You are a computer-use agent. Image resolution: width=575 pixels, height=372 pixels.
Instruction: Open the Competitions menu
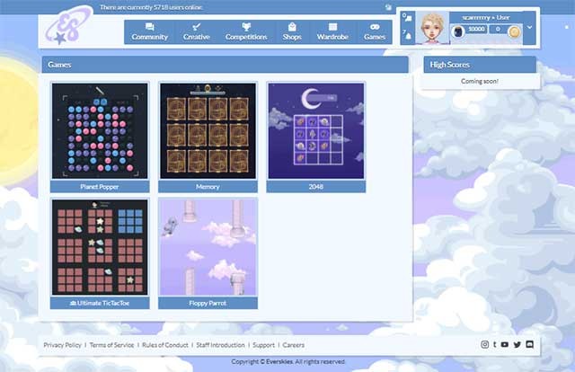[246, 32]
